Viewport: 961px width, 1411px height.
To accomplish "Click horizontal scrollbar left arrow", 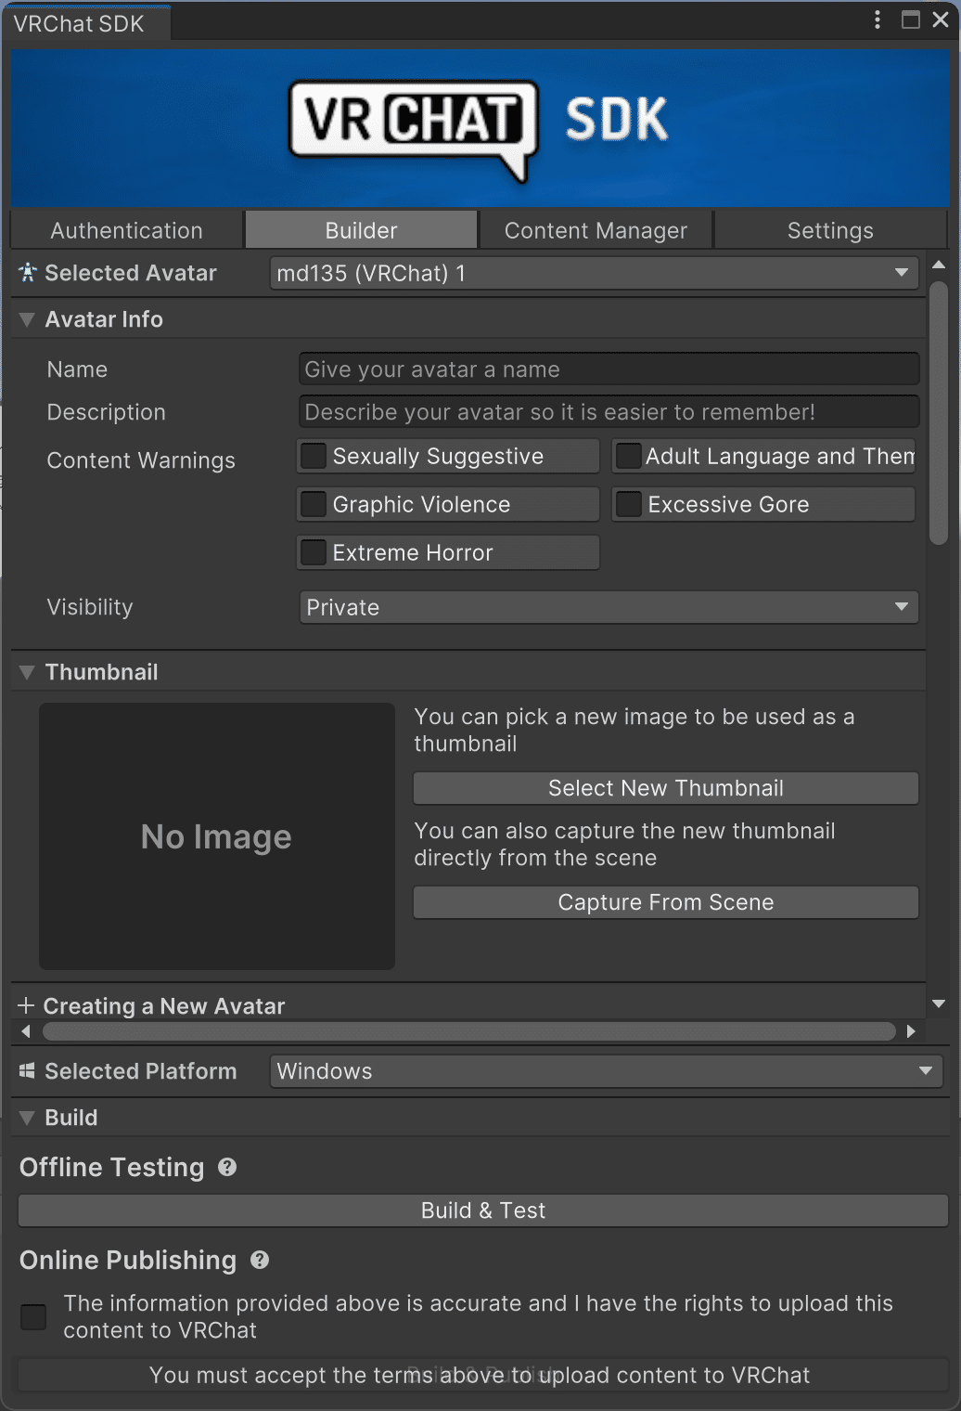I will tap(26, 1031).
